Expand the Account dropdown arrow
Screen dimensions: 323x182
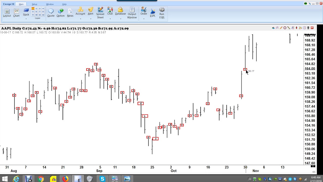click(x=80, y=19)
